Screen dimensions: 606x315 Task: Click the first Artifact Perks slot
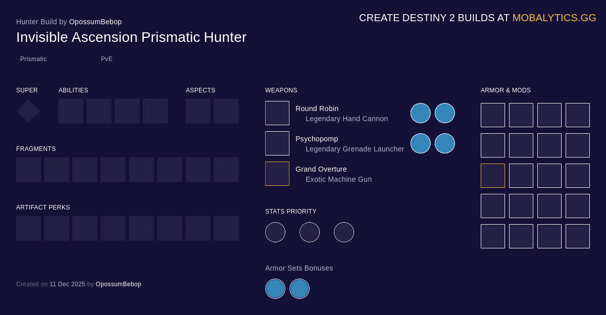tap(28, 228)
